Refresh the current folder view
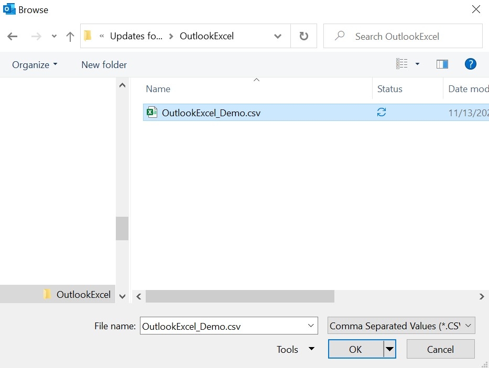This screenshot has height=368, width=489. (x=304, y=36)
